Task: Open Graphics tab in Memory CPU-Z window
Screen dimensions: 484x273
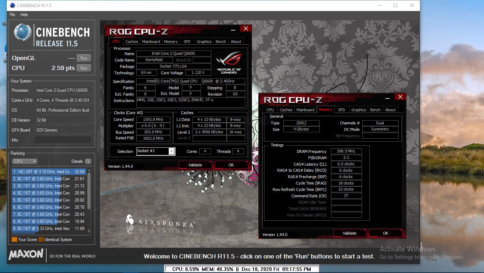Action: coord(359,110)
